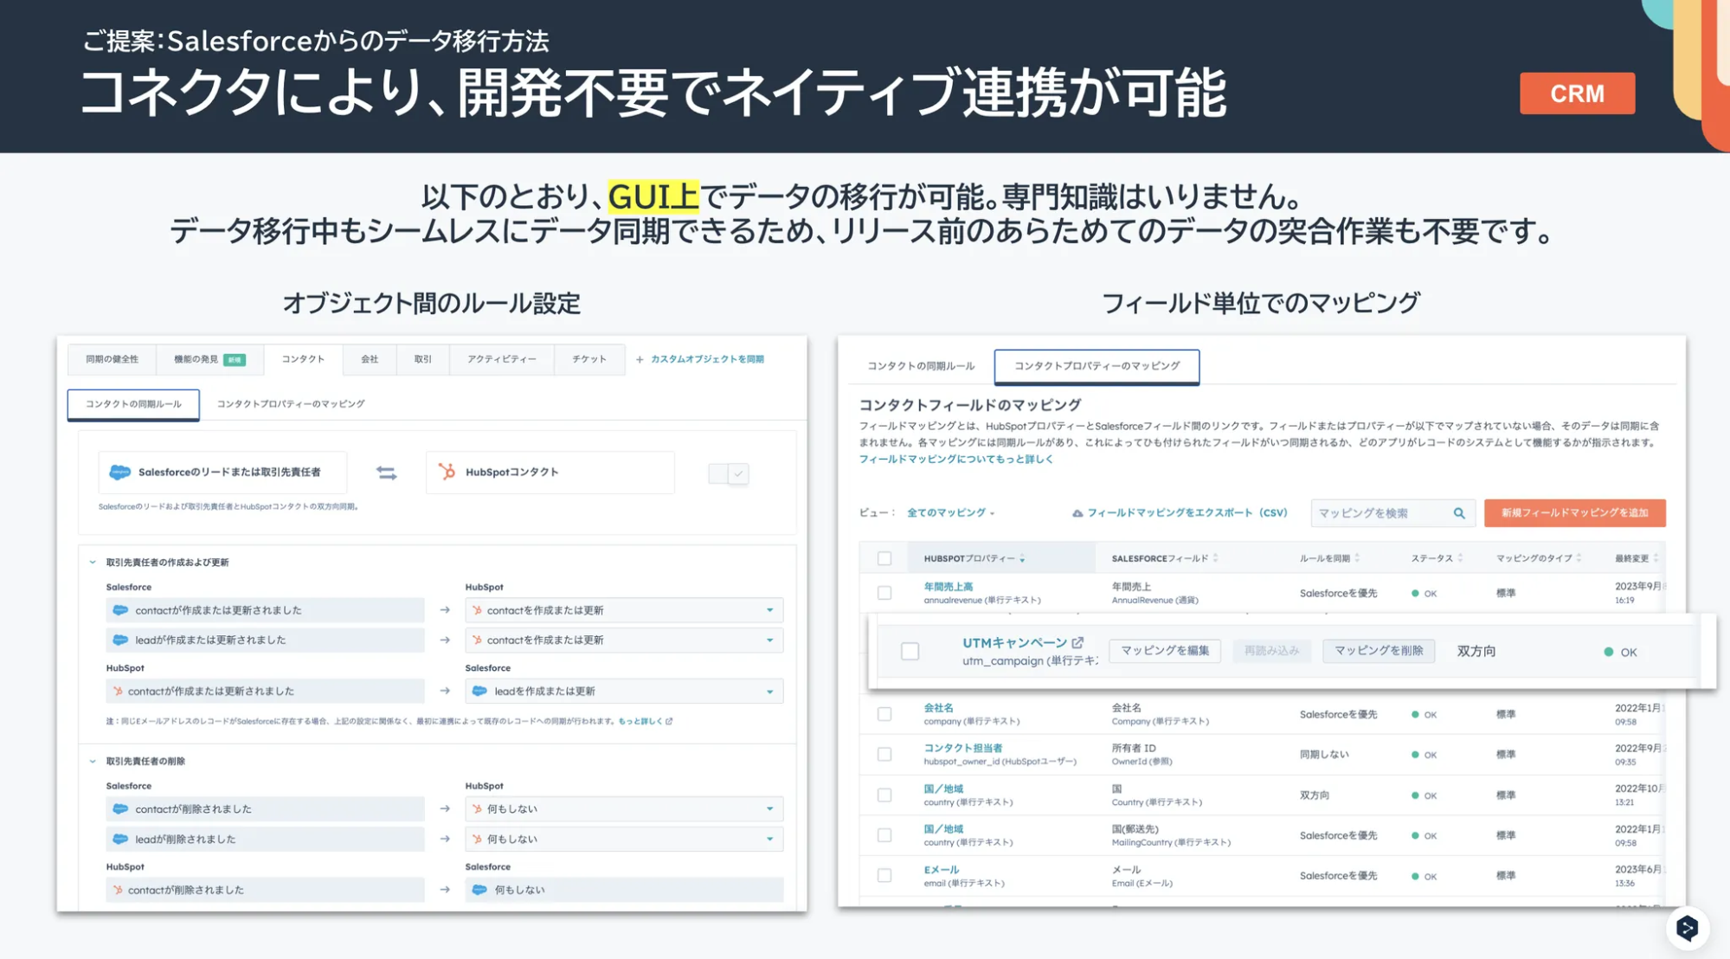Screen dimensions: 1730x959
Task: Click the search magnifier icon in mapping search
Action: (1459, 513)
